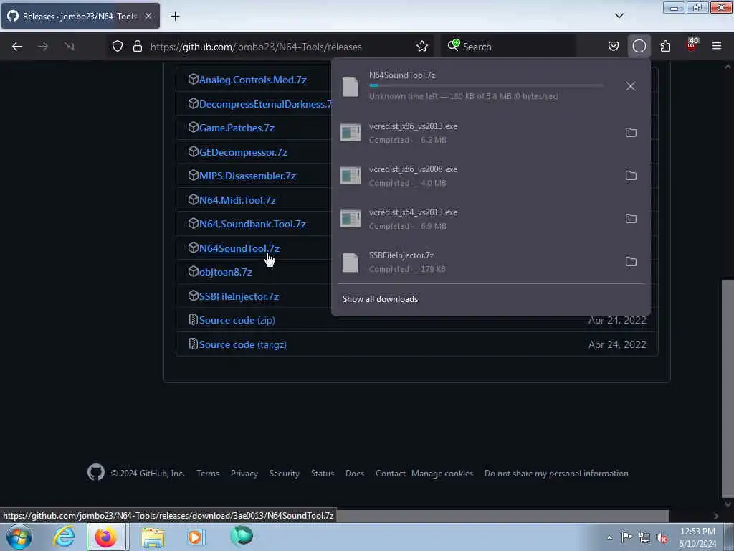Download objtoan8.7z
Screen dimensions: 734x551
click(x=225, y=272)
